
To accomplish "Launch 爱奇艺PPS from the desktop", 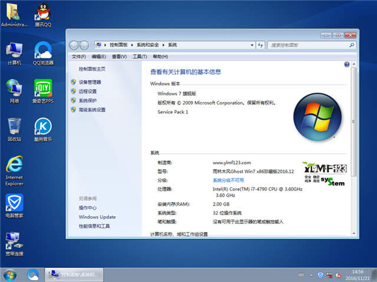I will pyautogui.click(x=42, y=89).
